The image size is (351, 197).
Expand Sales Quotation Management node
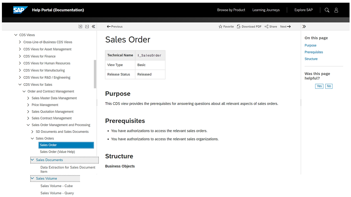pyautogui.click(x=28, y=111)
